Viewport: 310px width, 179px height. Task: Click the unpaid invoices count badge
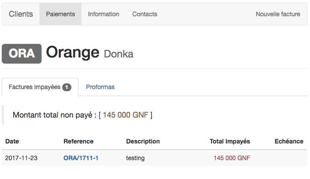[67, 87]
